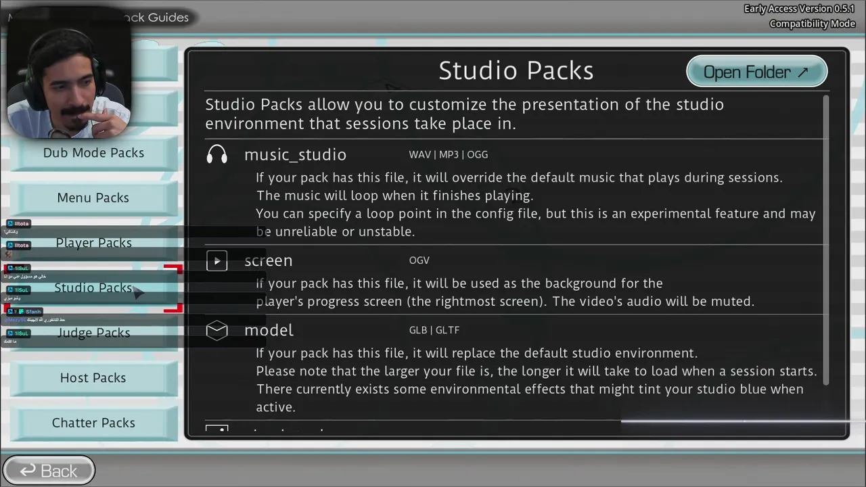Go back with the Back button

pyautogui.click(x=49, y=471)
